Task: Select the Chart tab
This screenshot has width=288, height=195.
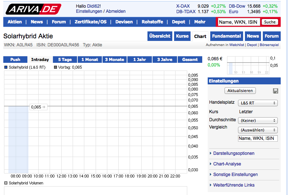Action: click(200, 37)
